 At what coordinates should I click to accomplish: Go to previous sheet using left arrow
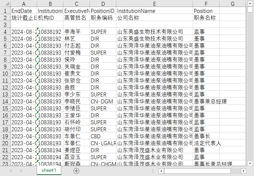pyautogui.click(x=11, y=170)
